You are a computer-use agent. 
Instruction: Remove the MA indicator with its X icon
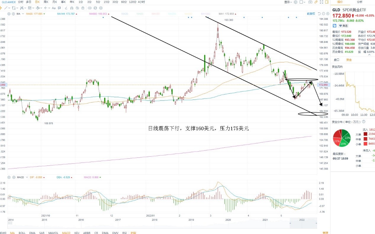[13, 14]
